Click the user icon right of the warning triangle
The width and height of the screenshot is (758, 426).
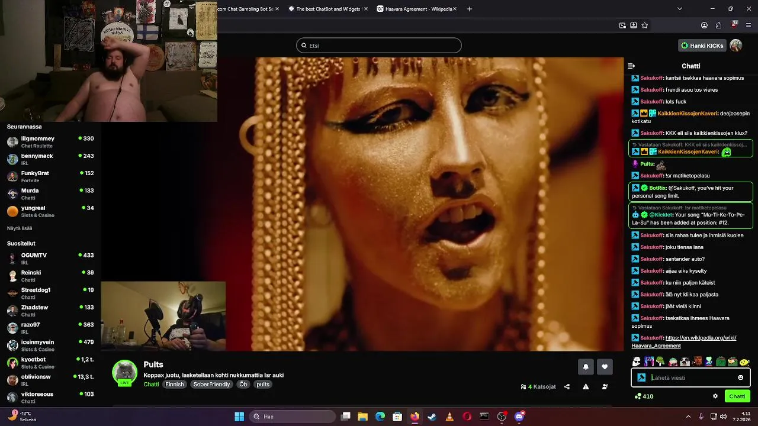605,386
